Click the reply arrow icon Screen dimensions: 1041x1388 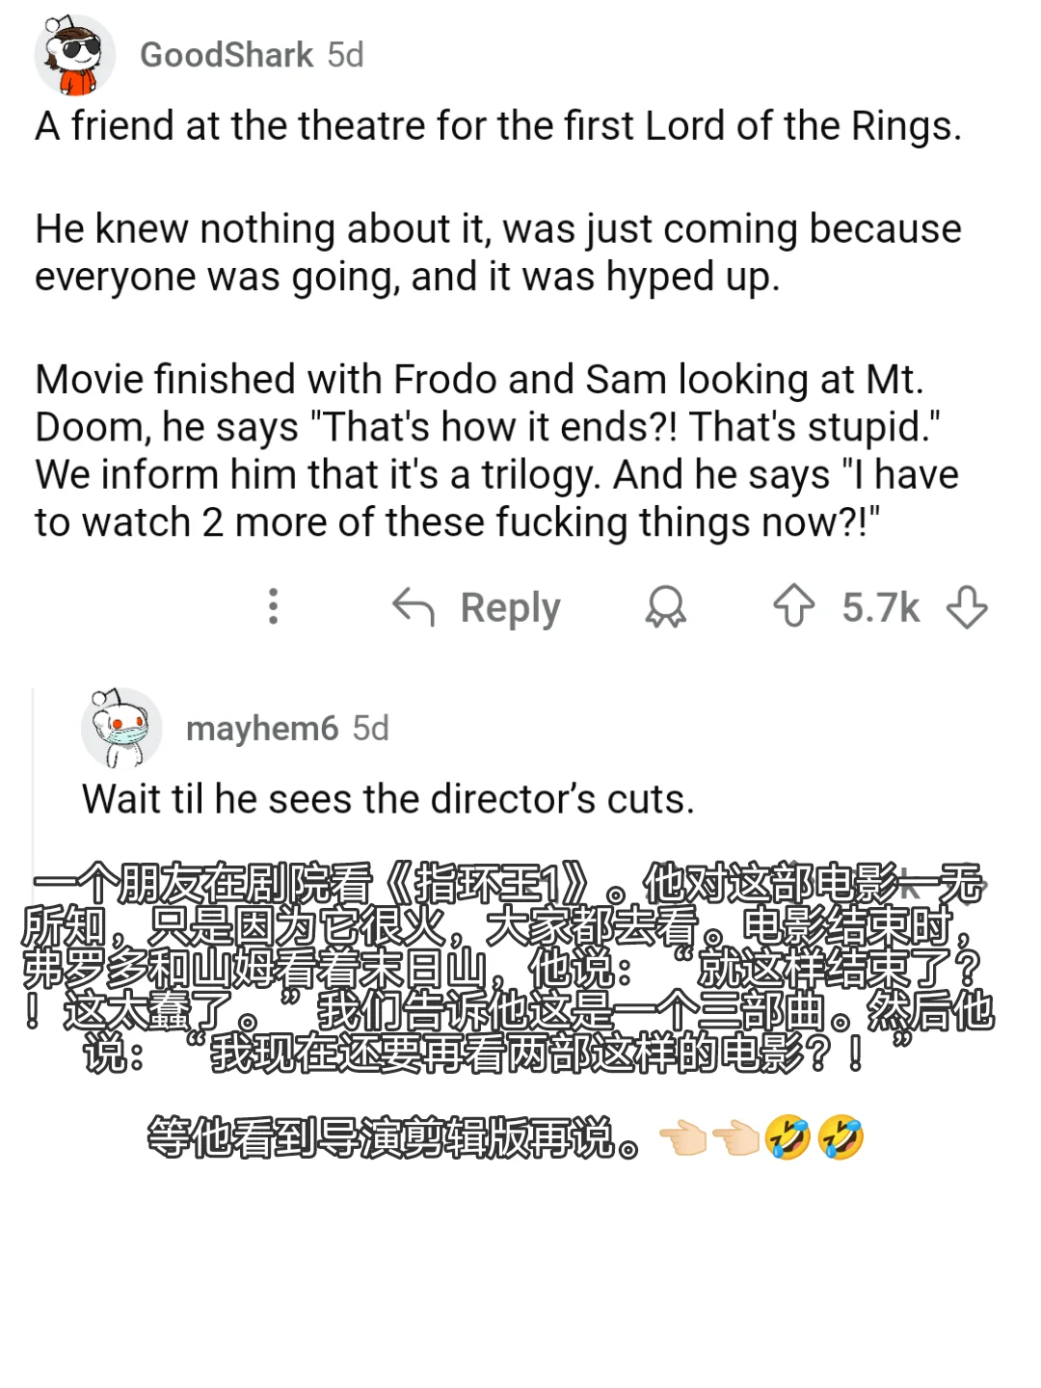tap(414, 607)
